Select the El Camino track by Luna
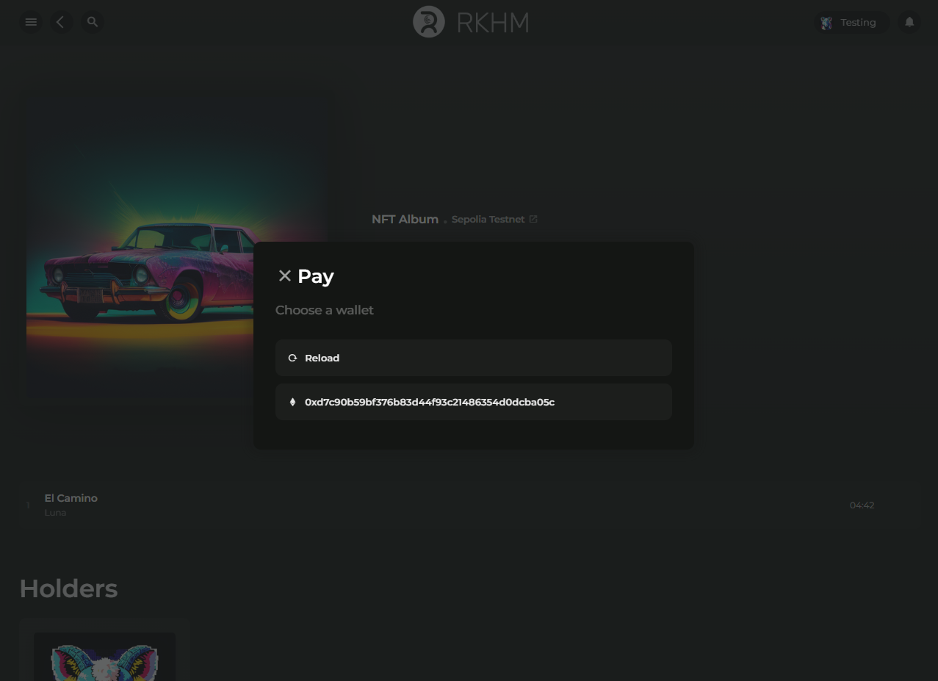The width and height of the screenshot is (938, 681). coord(71,505)
